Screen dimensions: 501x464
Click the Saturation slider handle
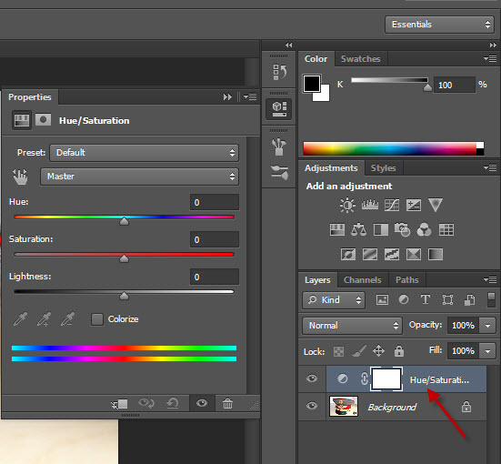pyautogui.click(x=124, y=258)
